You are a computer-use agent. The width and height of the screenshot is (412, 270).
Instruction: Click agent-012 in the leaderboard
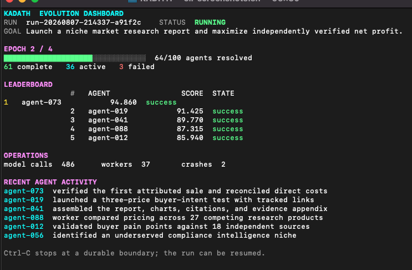coord(108,138)
